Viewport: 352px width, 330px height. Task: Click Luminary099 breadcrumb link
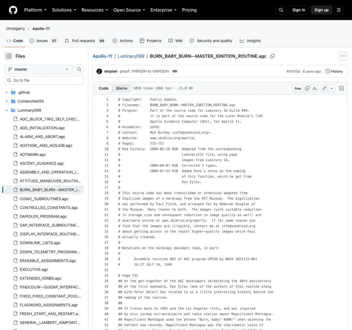coord(131,56)
